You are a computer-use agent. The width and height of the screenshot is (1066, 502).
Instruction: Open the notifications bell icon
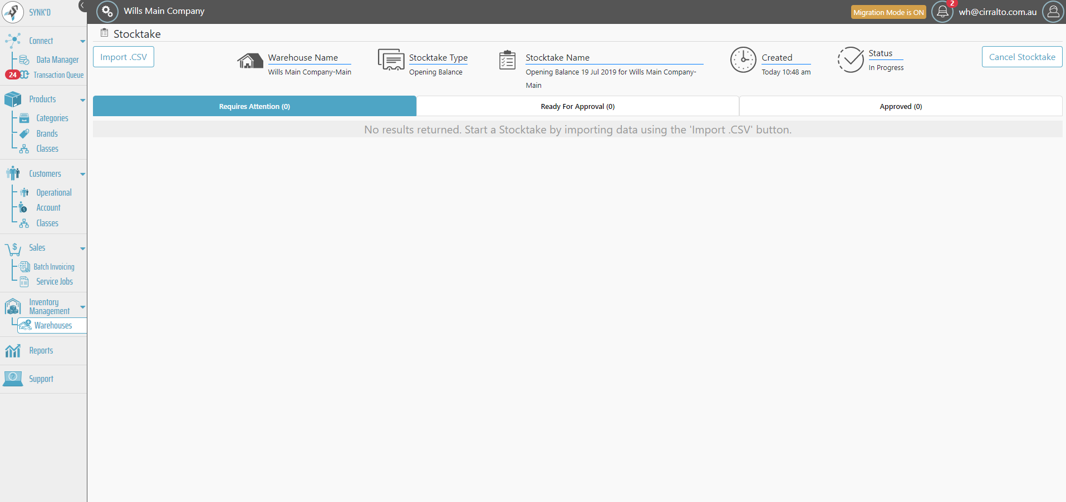pyautogui.click(x=942, y=12)
